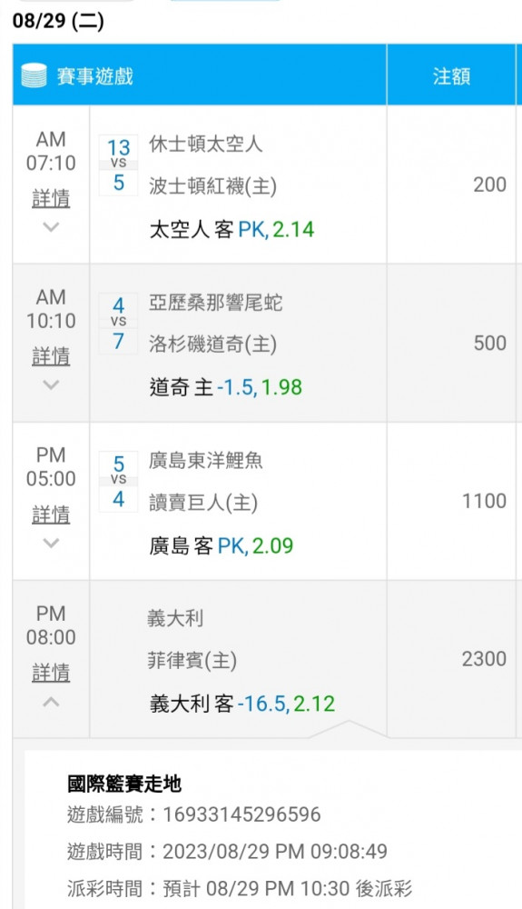Expand details chevron under 10:10 game
The width and height of the screenshot is (522, 909).
pyautogui.click(x=51, y=385)
